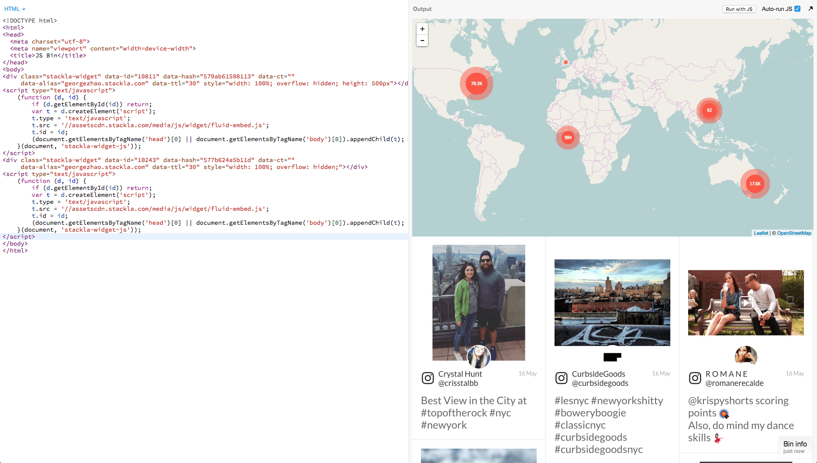This screenshot has height=463, width=817.
Task: Open the HTML panel dropdown
Action: 15,9
